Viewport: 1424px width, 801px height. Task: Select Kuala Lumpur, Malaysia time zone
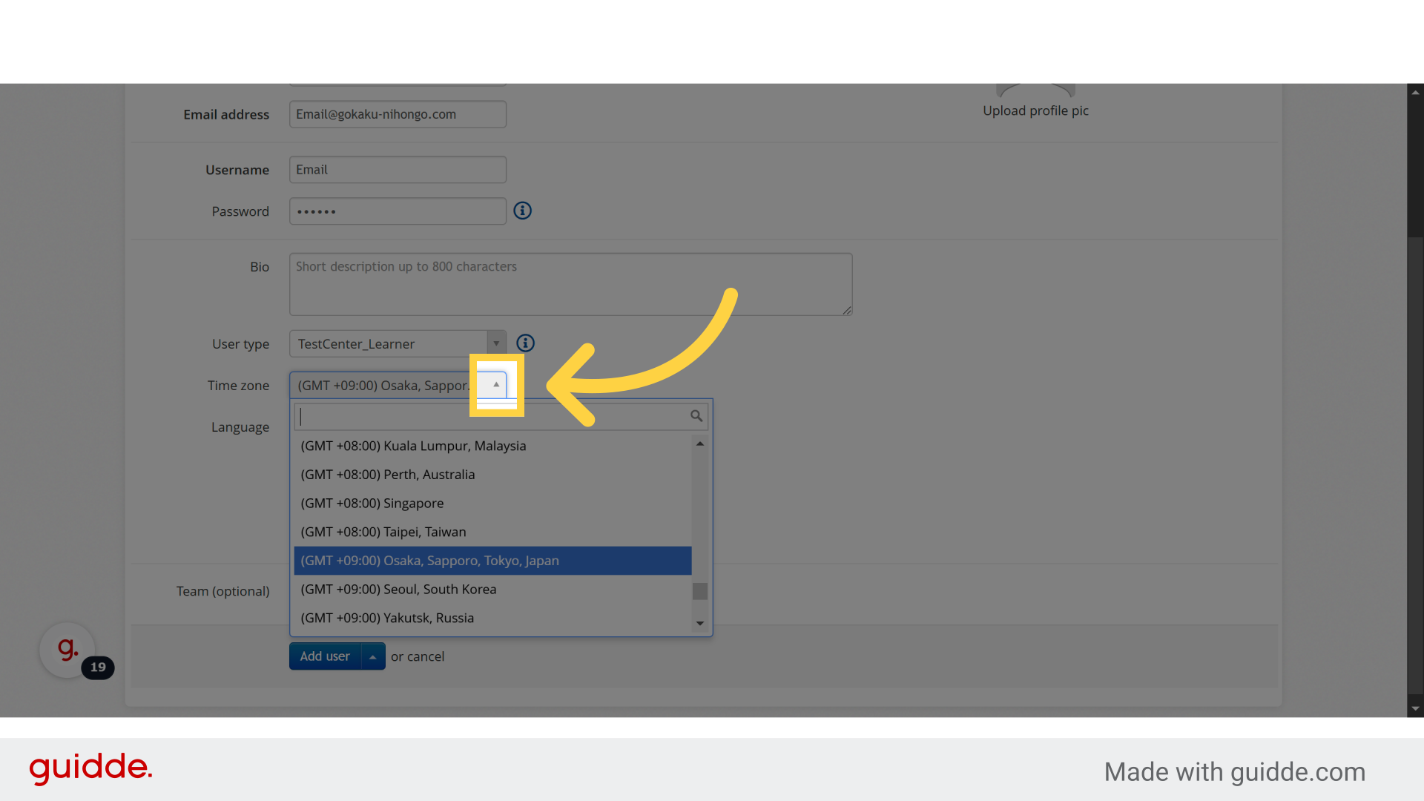[x=413, y=446]
